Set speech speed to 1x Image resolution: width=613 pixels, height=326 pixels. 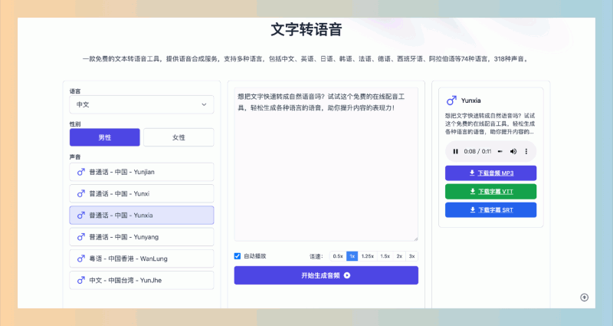352,256
